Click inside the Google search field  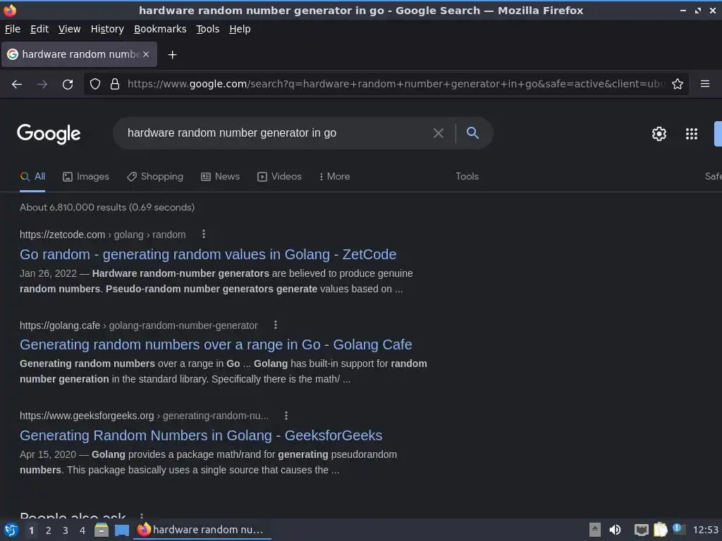(276, 133)
